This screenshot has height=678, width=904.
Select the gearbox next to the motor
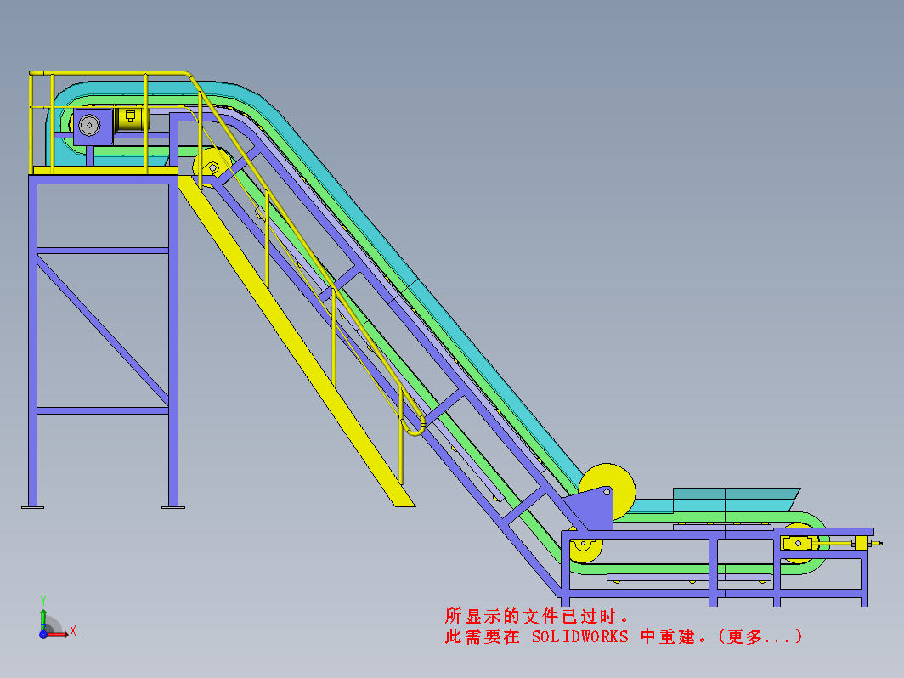[93, 126]
